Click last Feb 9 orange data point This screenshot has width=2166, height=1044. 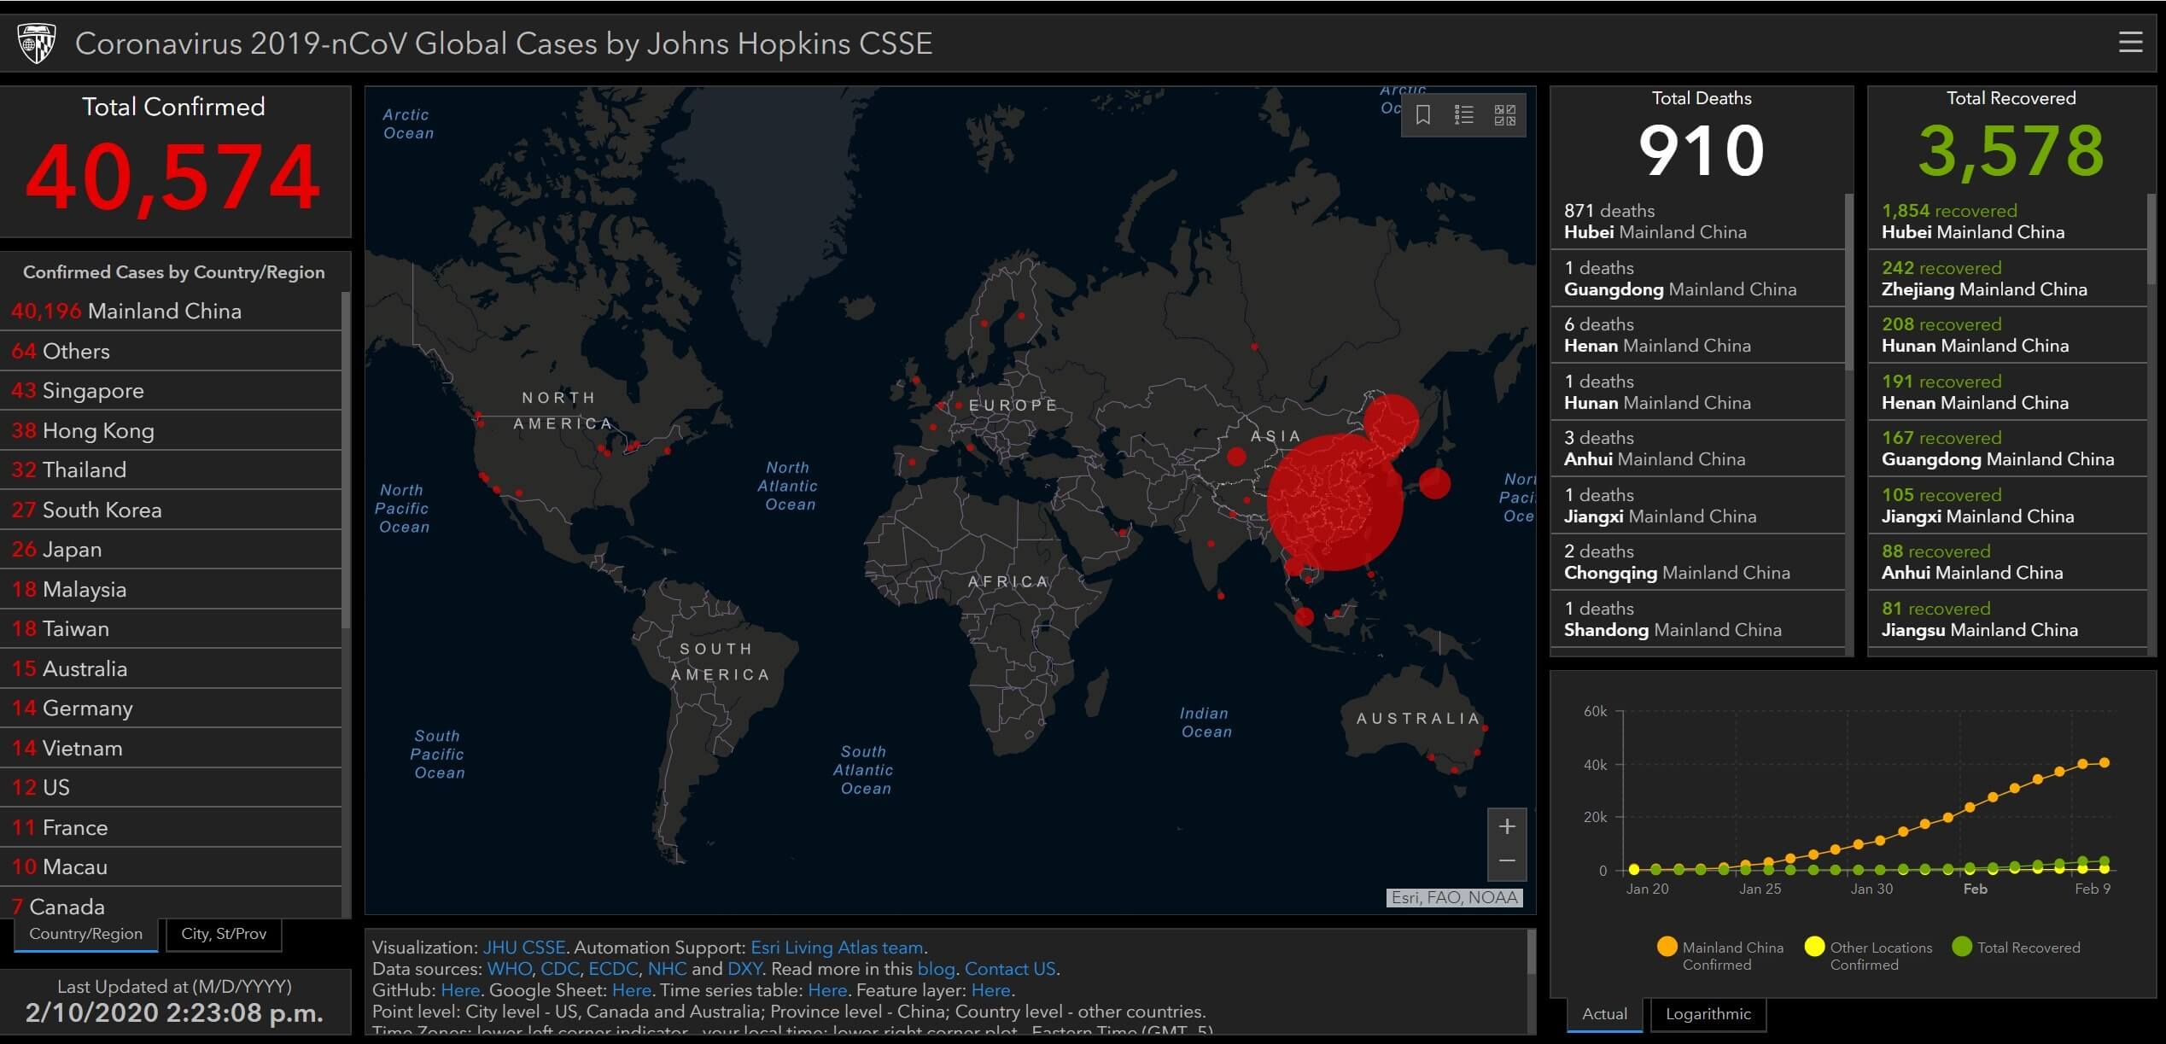point(2105,763)
